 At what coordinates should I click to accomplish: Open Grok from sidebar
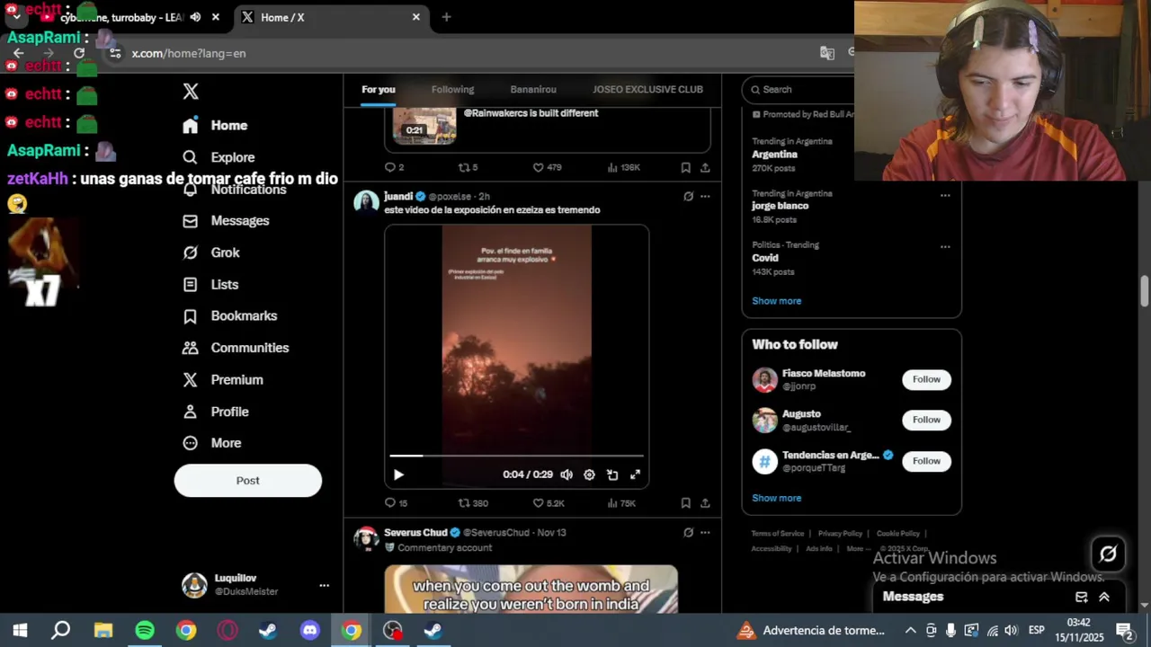(211, 253)
